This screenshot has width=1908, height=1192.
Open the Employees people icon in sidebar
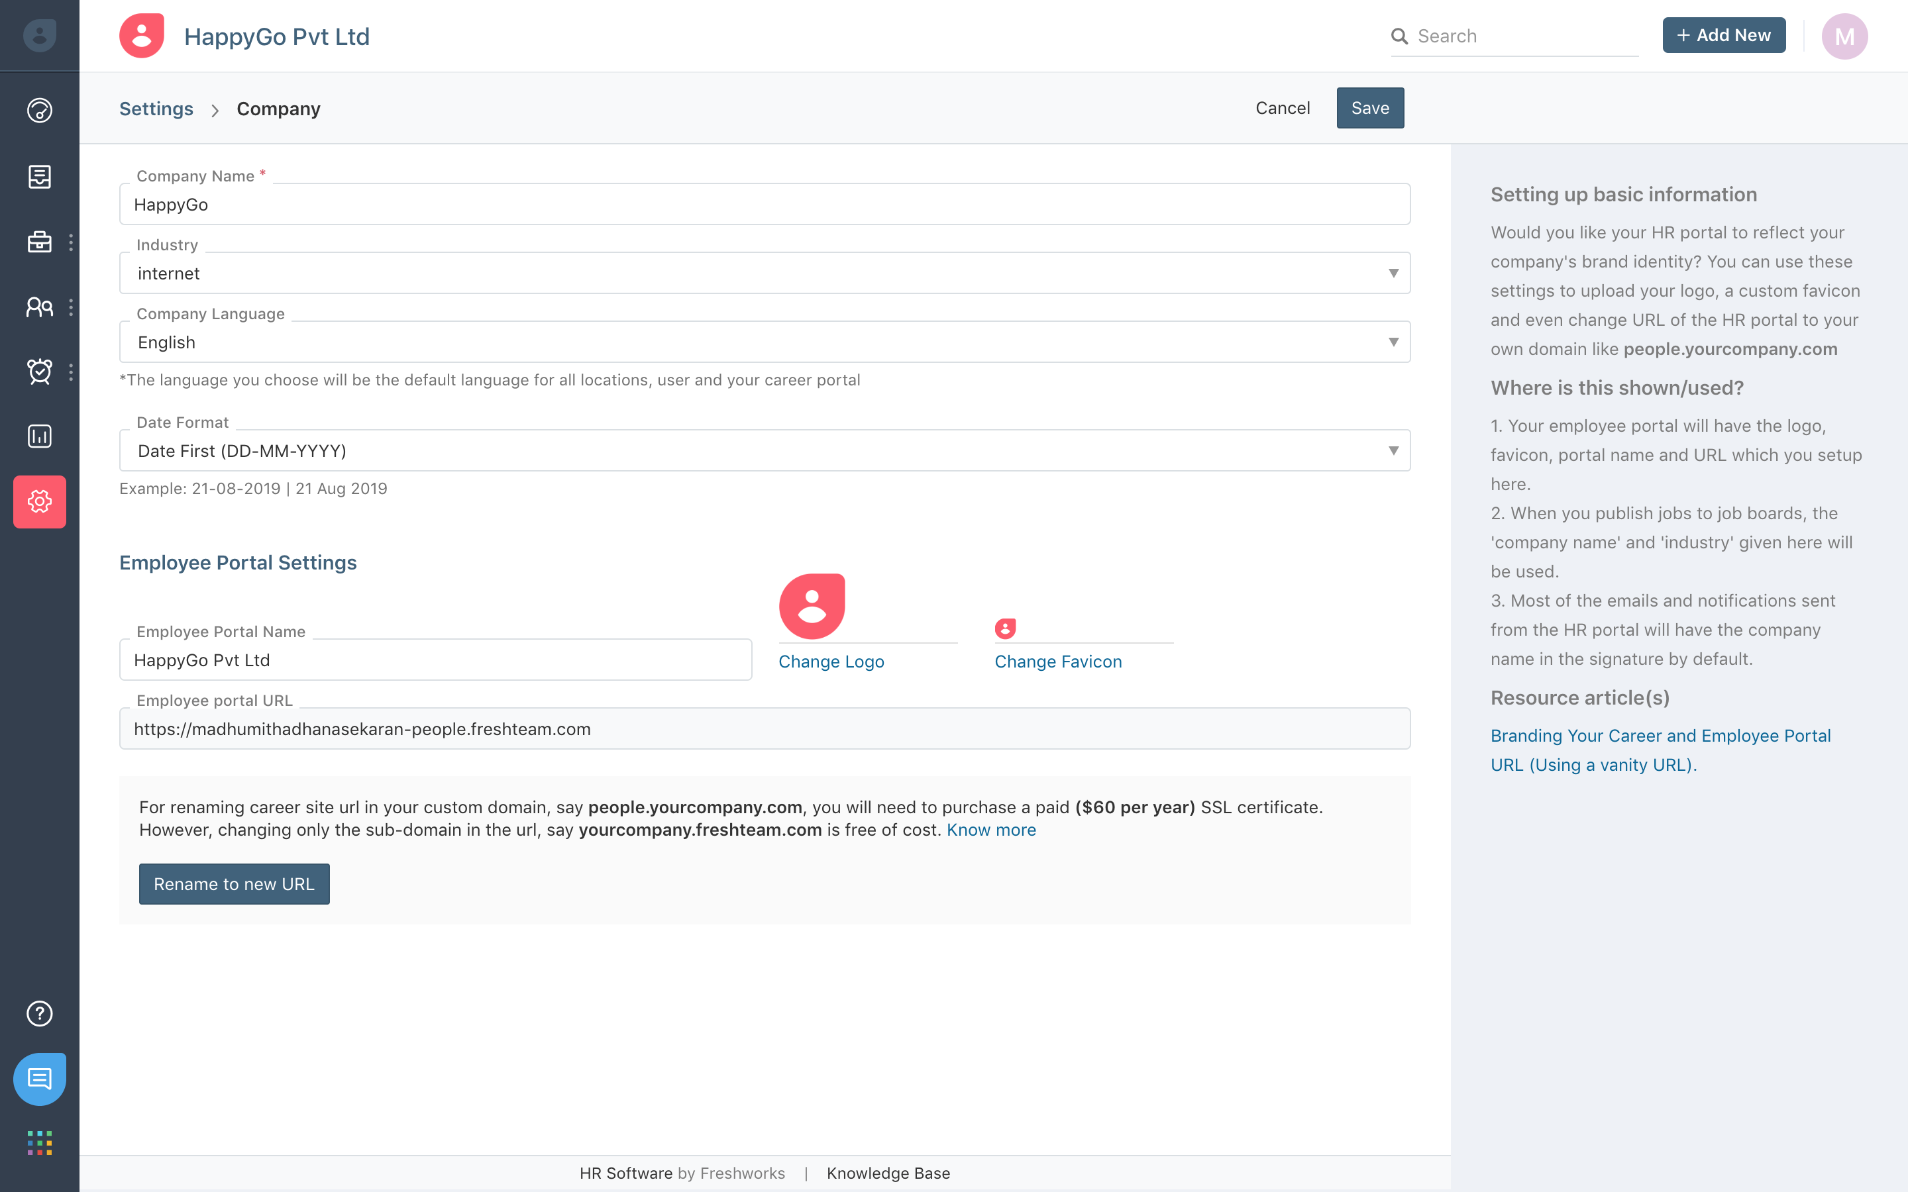(40, 307)
